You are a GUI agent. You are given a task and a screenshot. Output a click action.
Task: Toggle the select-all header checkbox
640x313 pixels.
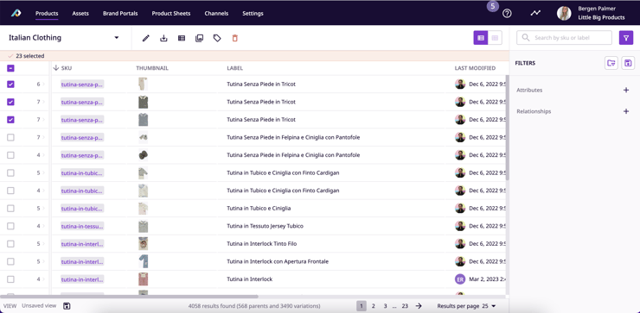click(10, 68)
